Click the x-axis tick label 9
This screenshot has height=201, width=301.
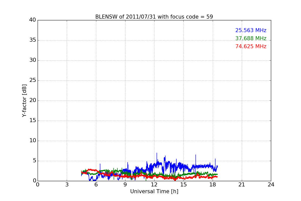click(x=125, y=185)
